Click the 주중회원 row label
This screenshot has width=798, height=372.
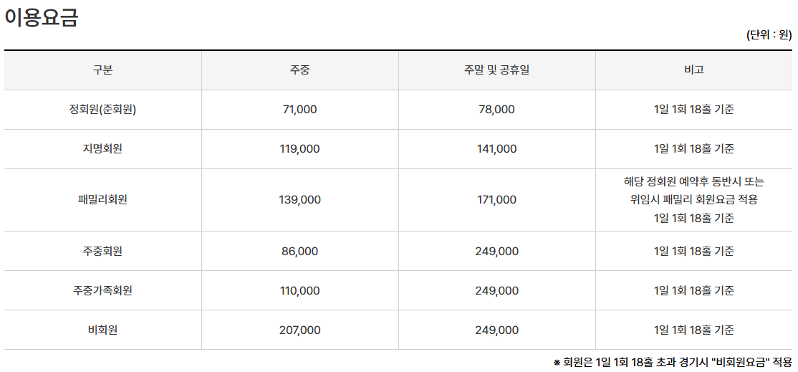(x=102, y=252)
